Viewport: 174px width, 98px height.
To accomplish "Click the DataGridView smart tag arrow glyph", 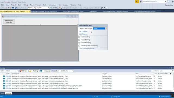I will point(77,25).
